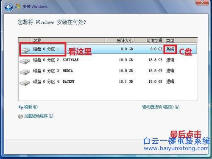Click the refresh arrows icon
212x159 pixels.
click(x=21, y=107)
